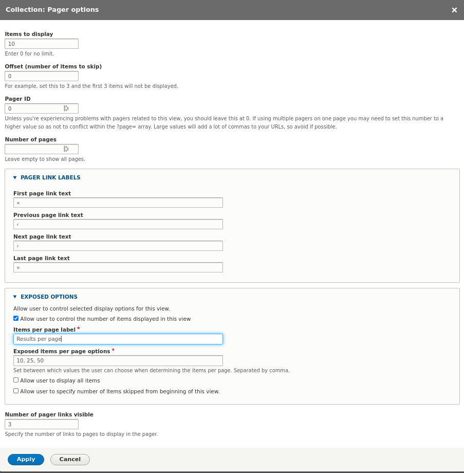Uncheck allow user to control items displayed
This screenshot has width=464, height=473.
click(x=15, y=318)
